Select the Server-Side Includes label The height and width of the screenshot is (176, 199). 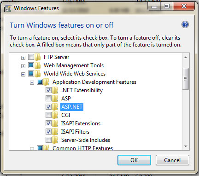pyautogui.click(x=86, y=140)
